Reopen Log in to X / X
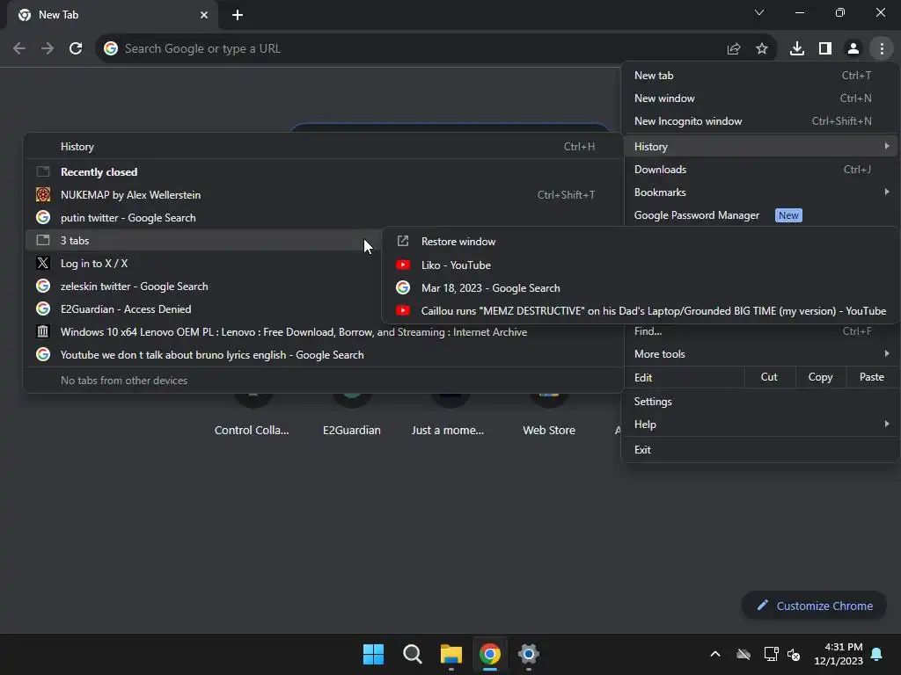Viewport: 901px width, 675px height. click(204, 264)
